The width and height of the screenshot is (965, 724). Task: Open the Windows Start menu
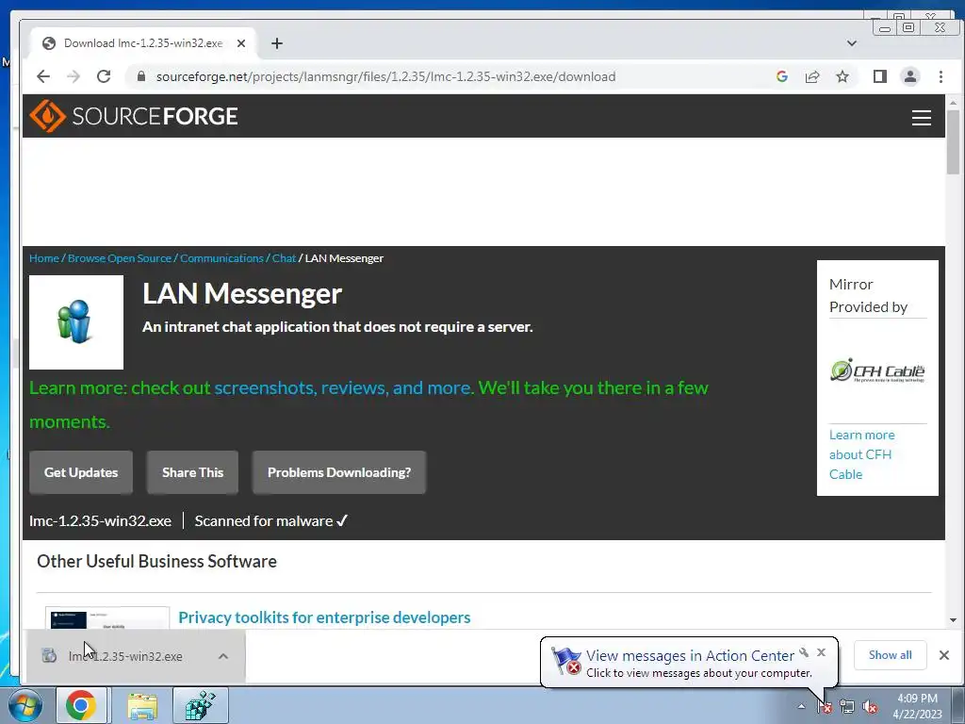click(x=25, y=705)
